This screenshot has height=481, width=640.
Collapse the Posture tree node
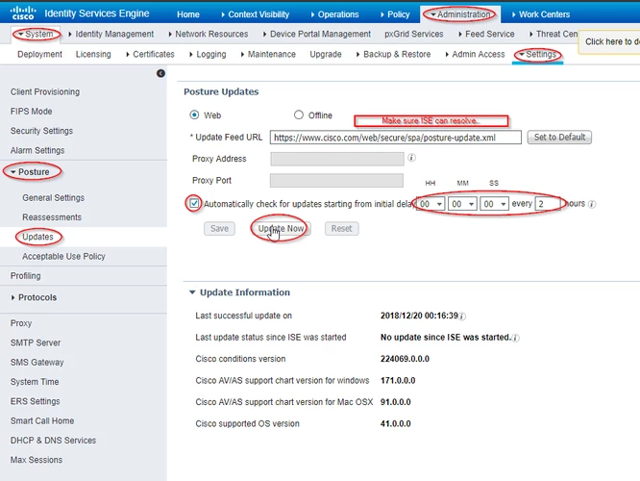pyautogui.click(x=13, y=172)
